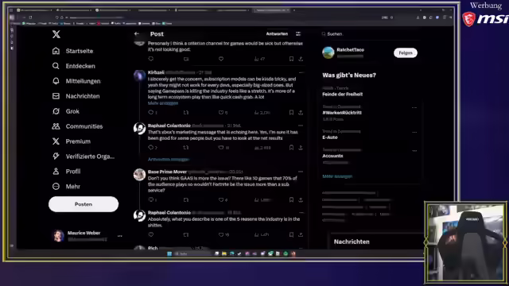Screen dimensions: 509x286
Task: Go back using the Post arrow
Action: (137, 33)
